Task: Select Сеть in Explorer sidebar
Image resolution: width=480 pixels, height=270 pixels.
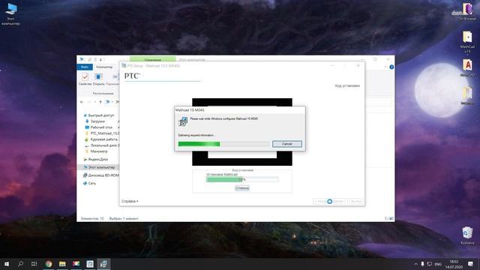Action: pyautogui.click(x=91, y=183)
